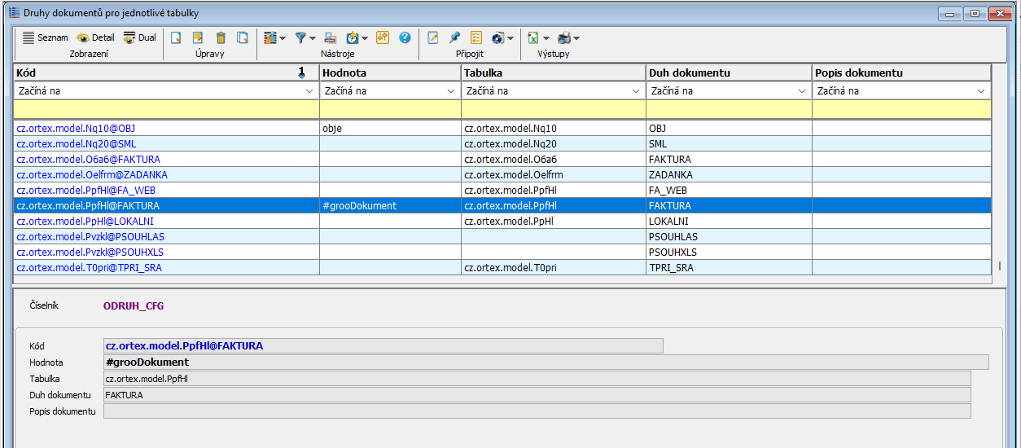Screen dimensions: 1021x448
Task: Click the trash delete icon
Action: pos(221,37)
